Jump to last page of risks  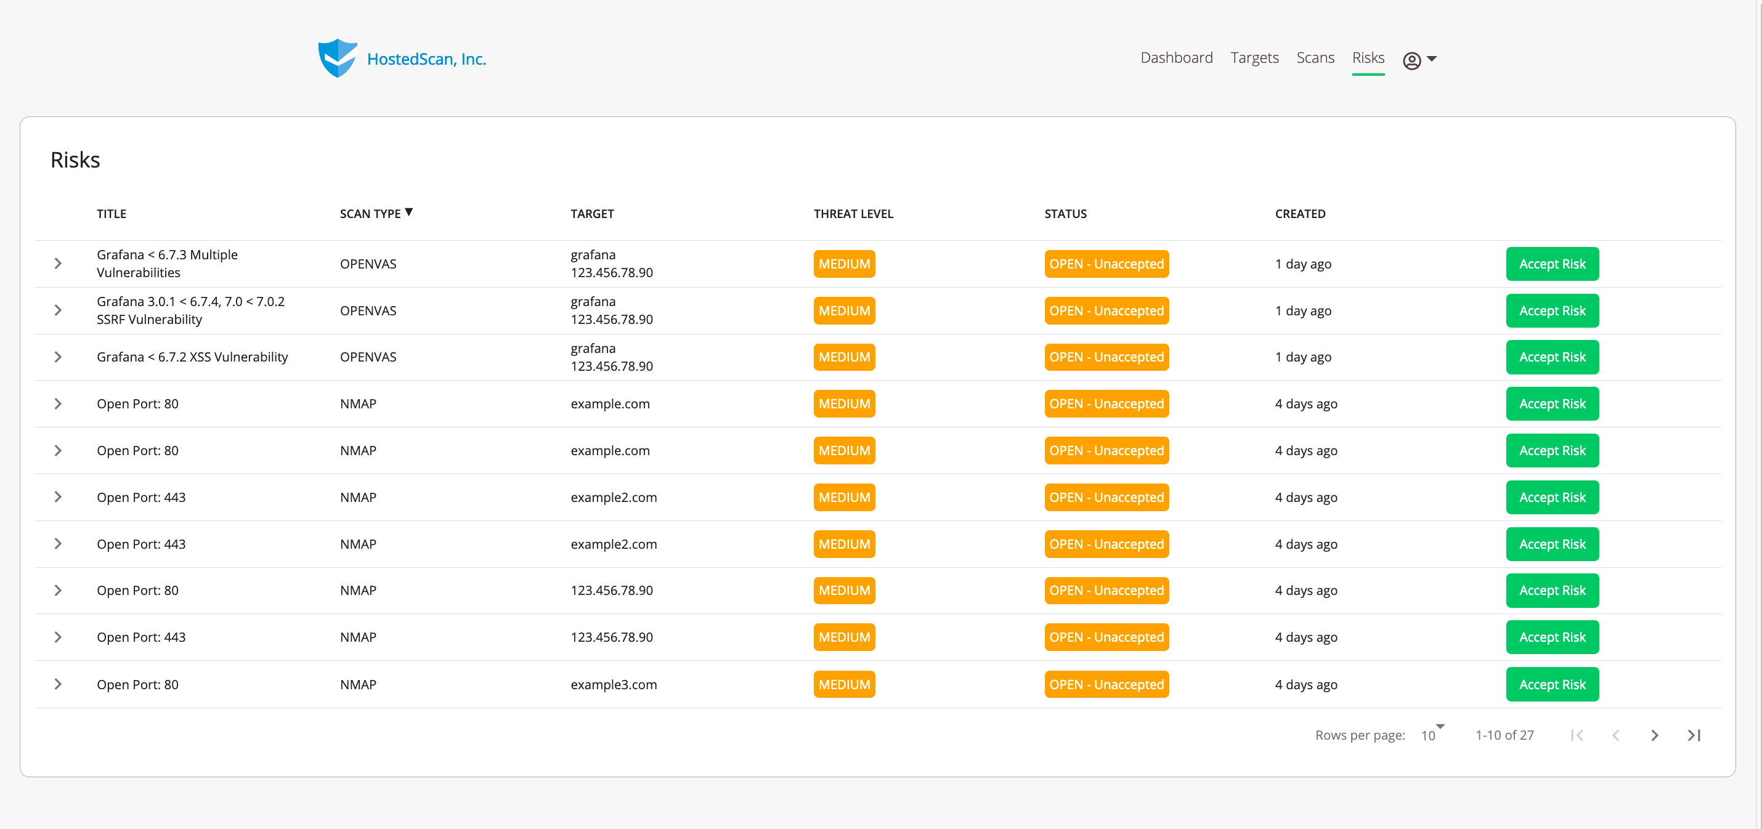pyautogui.click(x=1694, y=735)
